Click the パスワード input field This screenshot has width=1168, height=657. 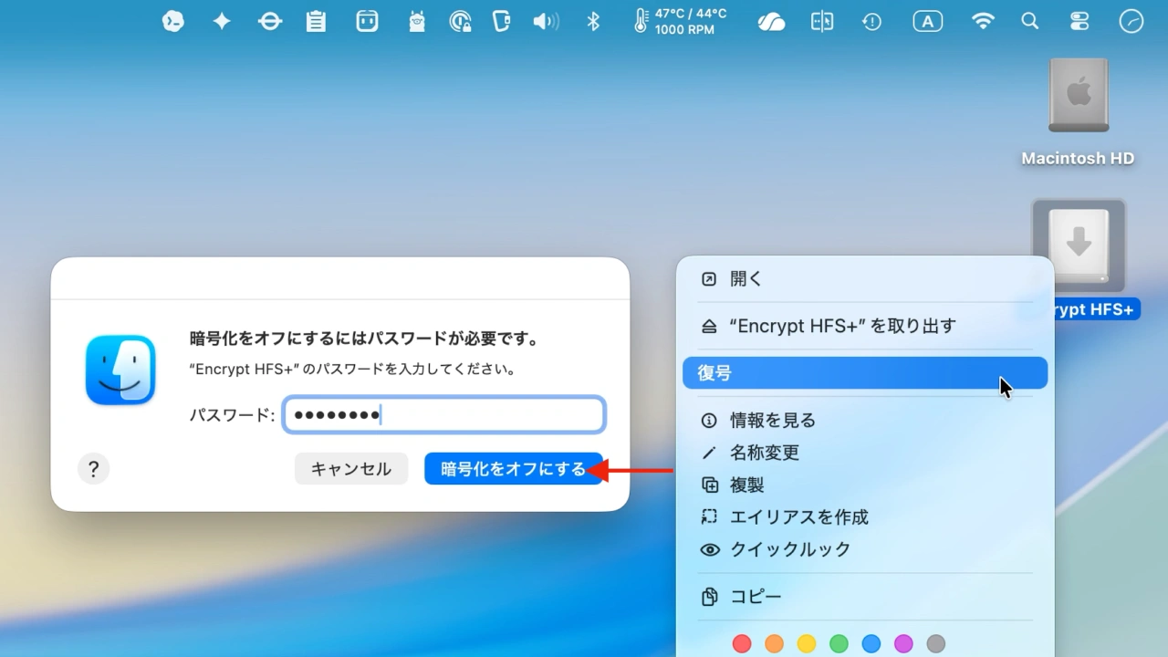coord(443,414)
